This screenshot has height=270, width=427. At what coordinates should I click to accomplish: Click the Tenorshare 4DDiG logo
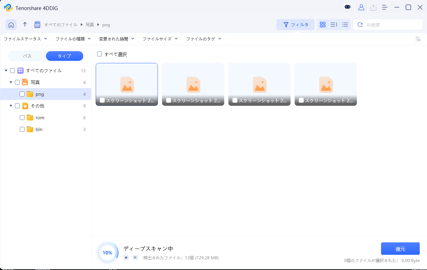coord(8,7)
